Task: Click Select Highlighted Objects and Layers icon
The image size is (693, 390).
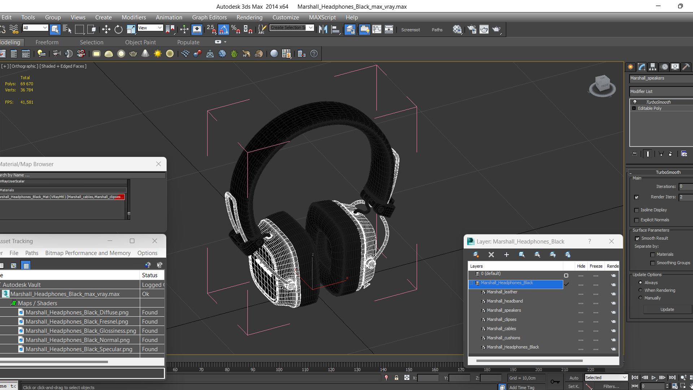Action: click(x=522, y=255)
